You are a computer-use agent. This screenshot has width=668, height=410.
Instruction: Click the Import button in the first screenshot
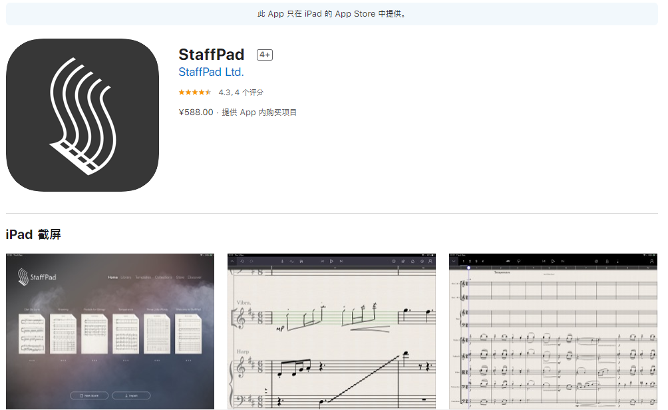tap(131, 395)
